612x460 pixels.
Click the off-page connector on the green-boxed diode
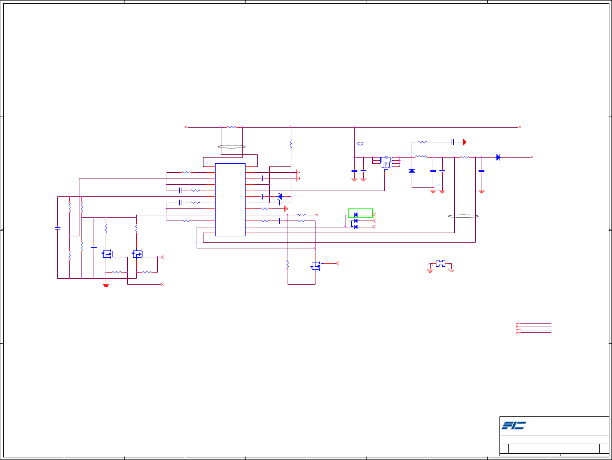tap(374, 215)
